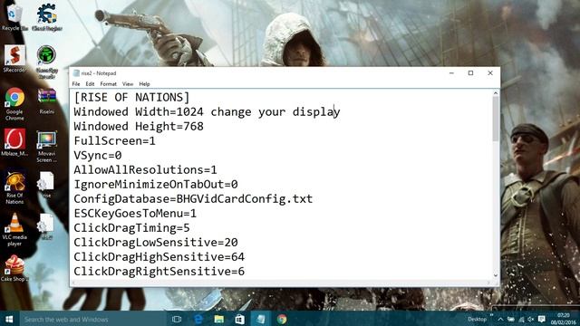580x326 pixels.
Task: Show hidden tray icons chevron
Action: 500,319
